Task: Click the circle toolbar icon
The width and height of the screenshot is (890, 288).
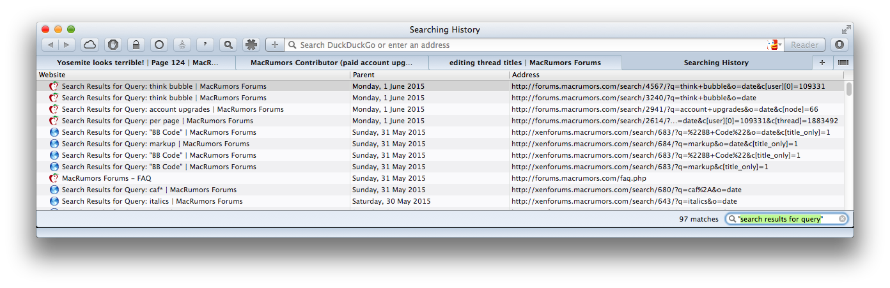Action: coord(159,45)
